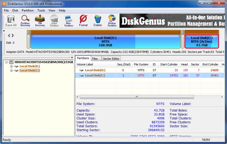Create a New Partition from the toolbar
This screenshot has width=227, height=144.
click(x=69, y=21)
